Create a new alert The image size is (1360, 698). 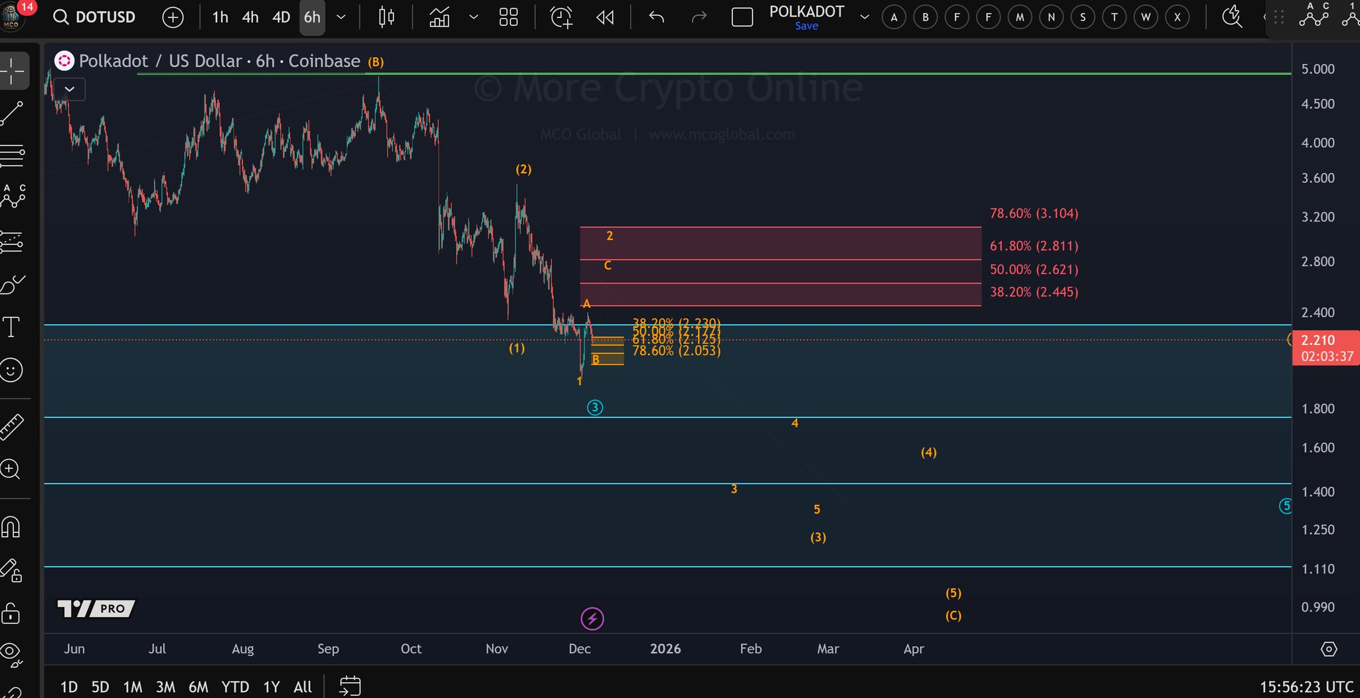[x=561, y=17]
